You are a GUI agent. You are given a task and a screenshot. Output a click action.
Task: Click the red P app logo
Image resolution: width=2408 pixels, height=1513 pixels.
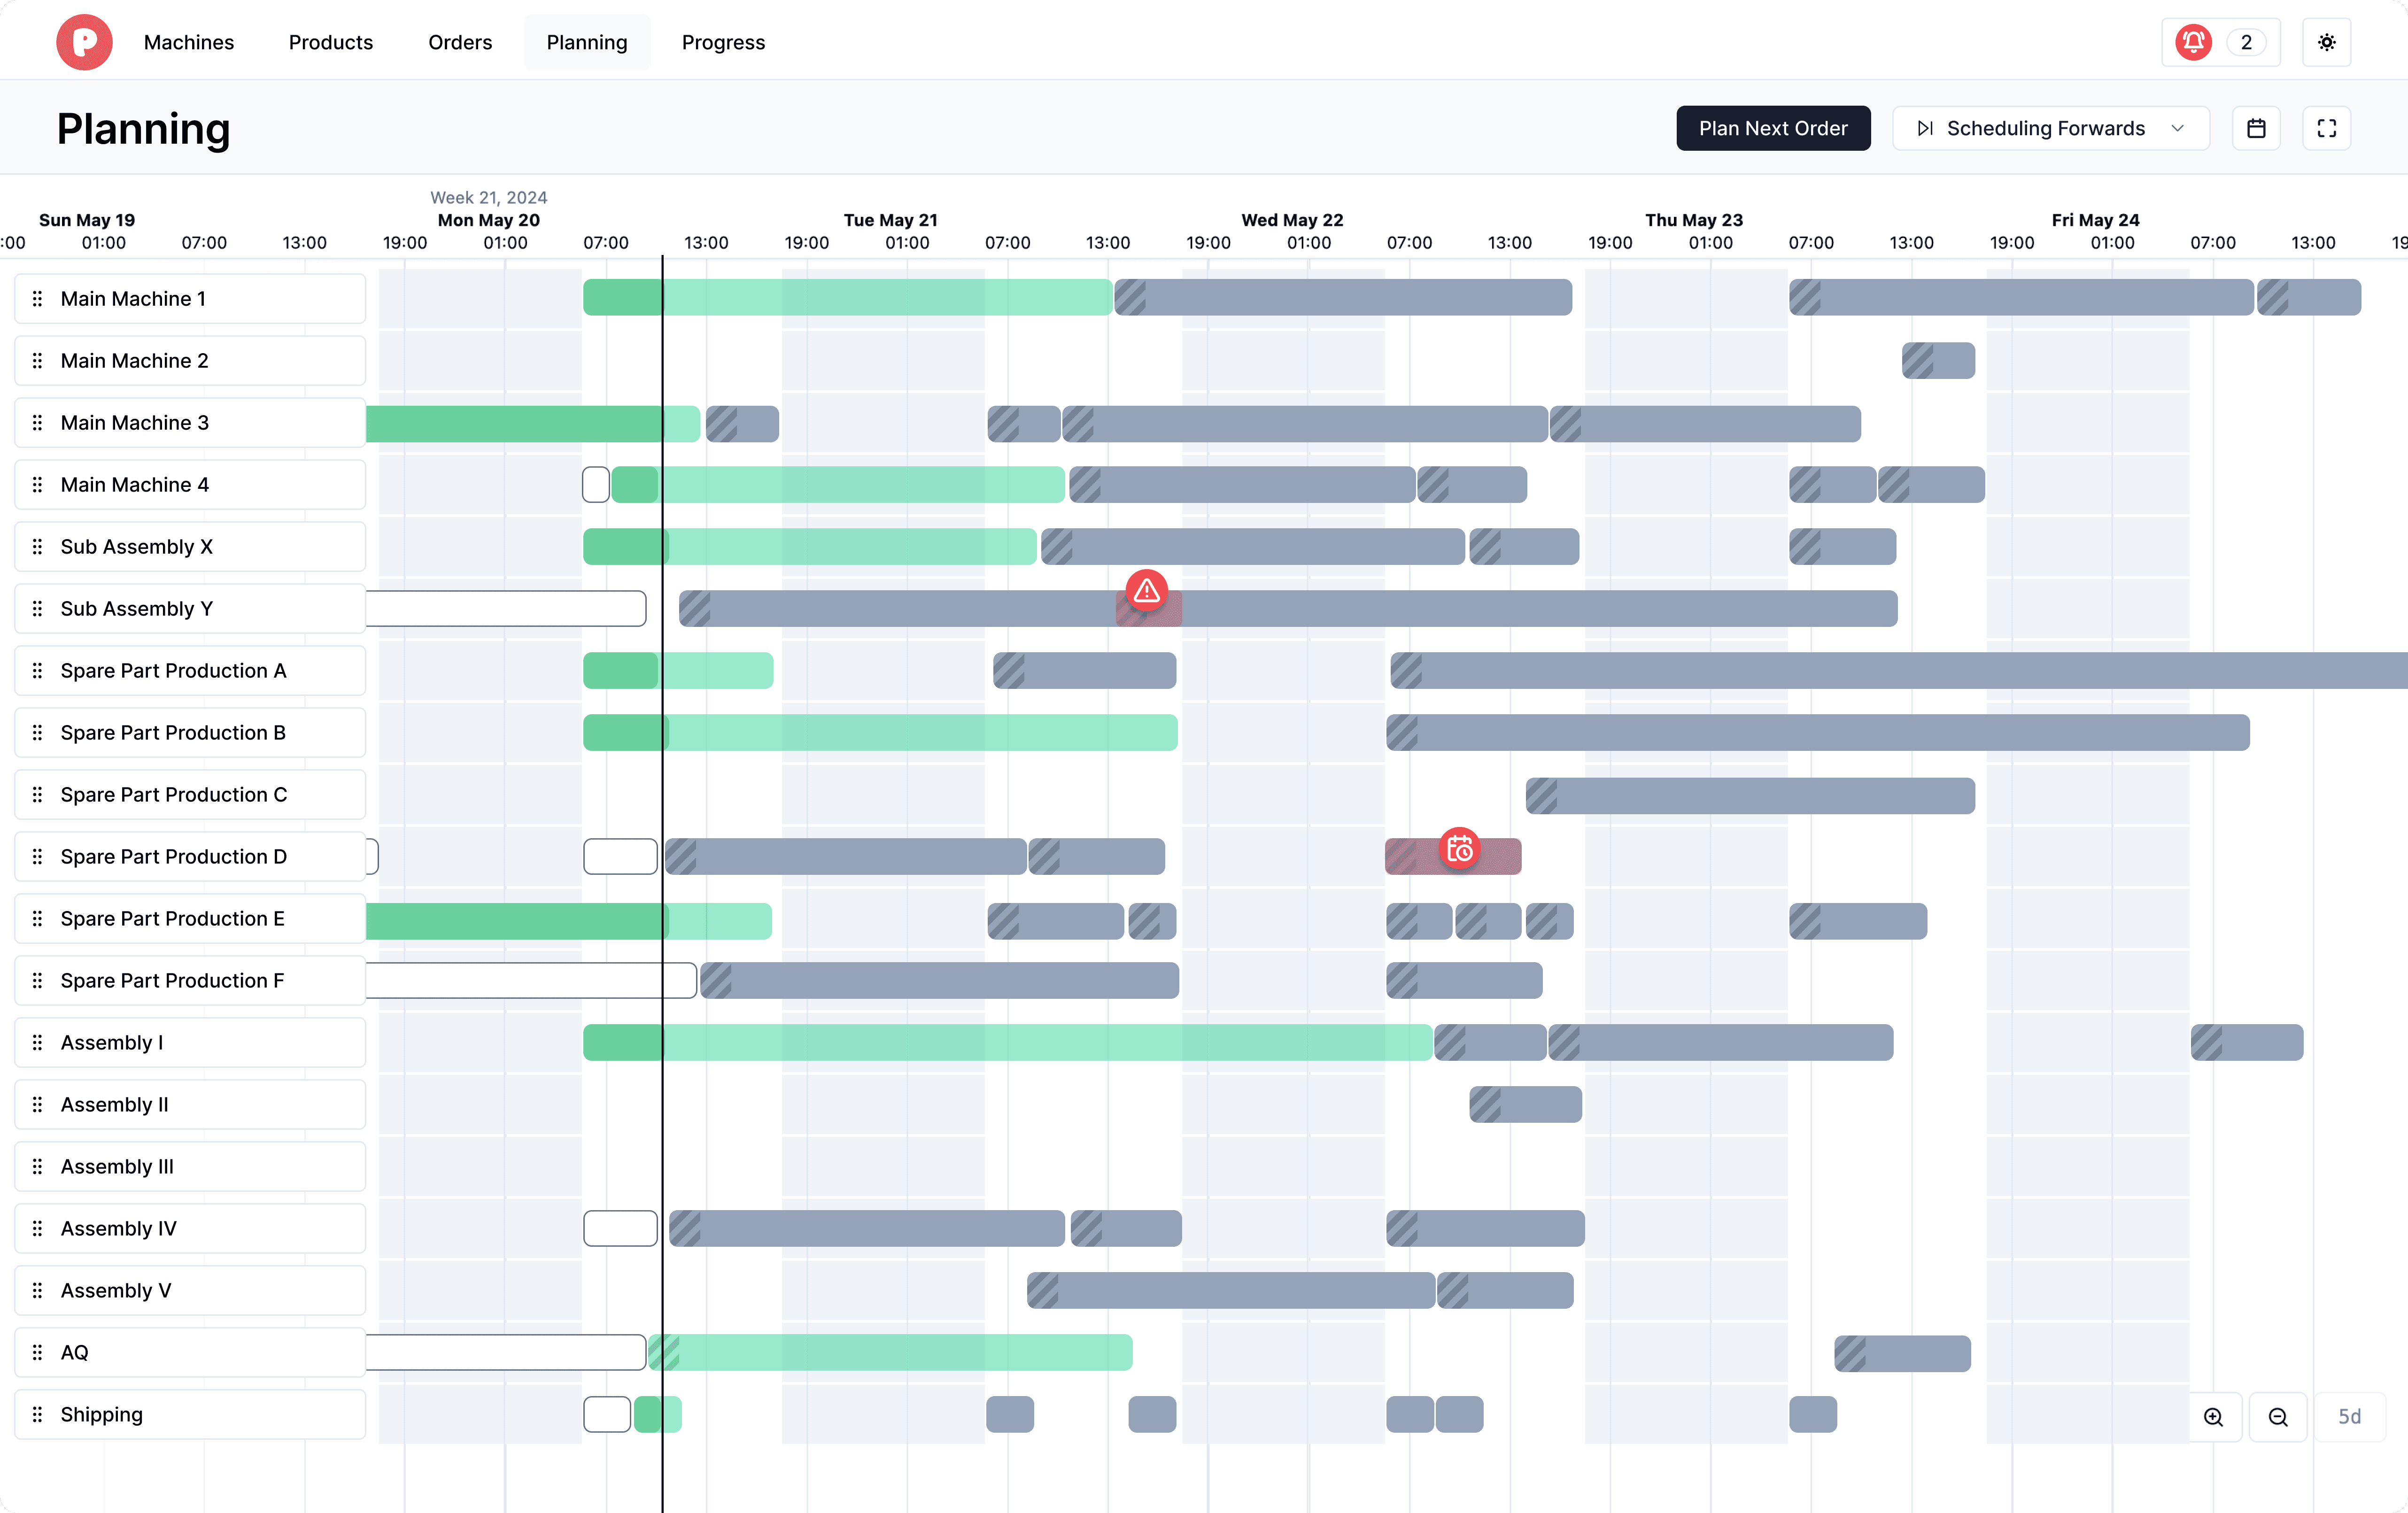point(84,42)
